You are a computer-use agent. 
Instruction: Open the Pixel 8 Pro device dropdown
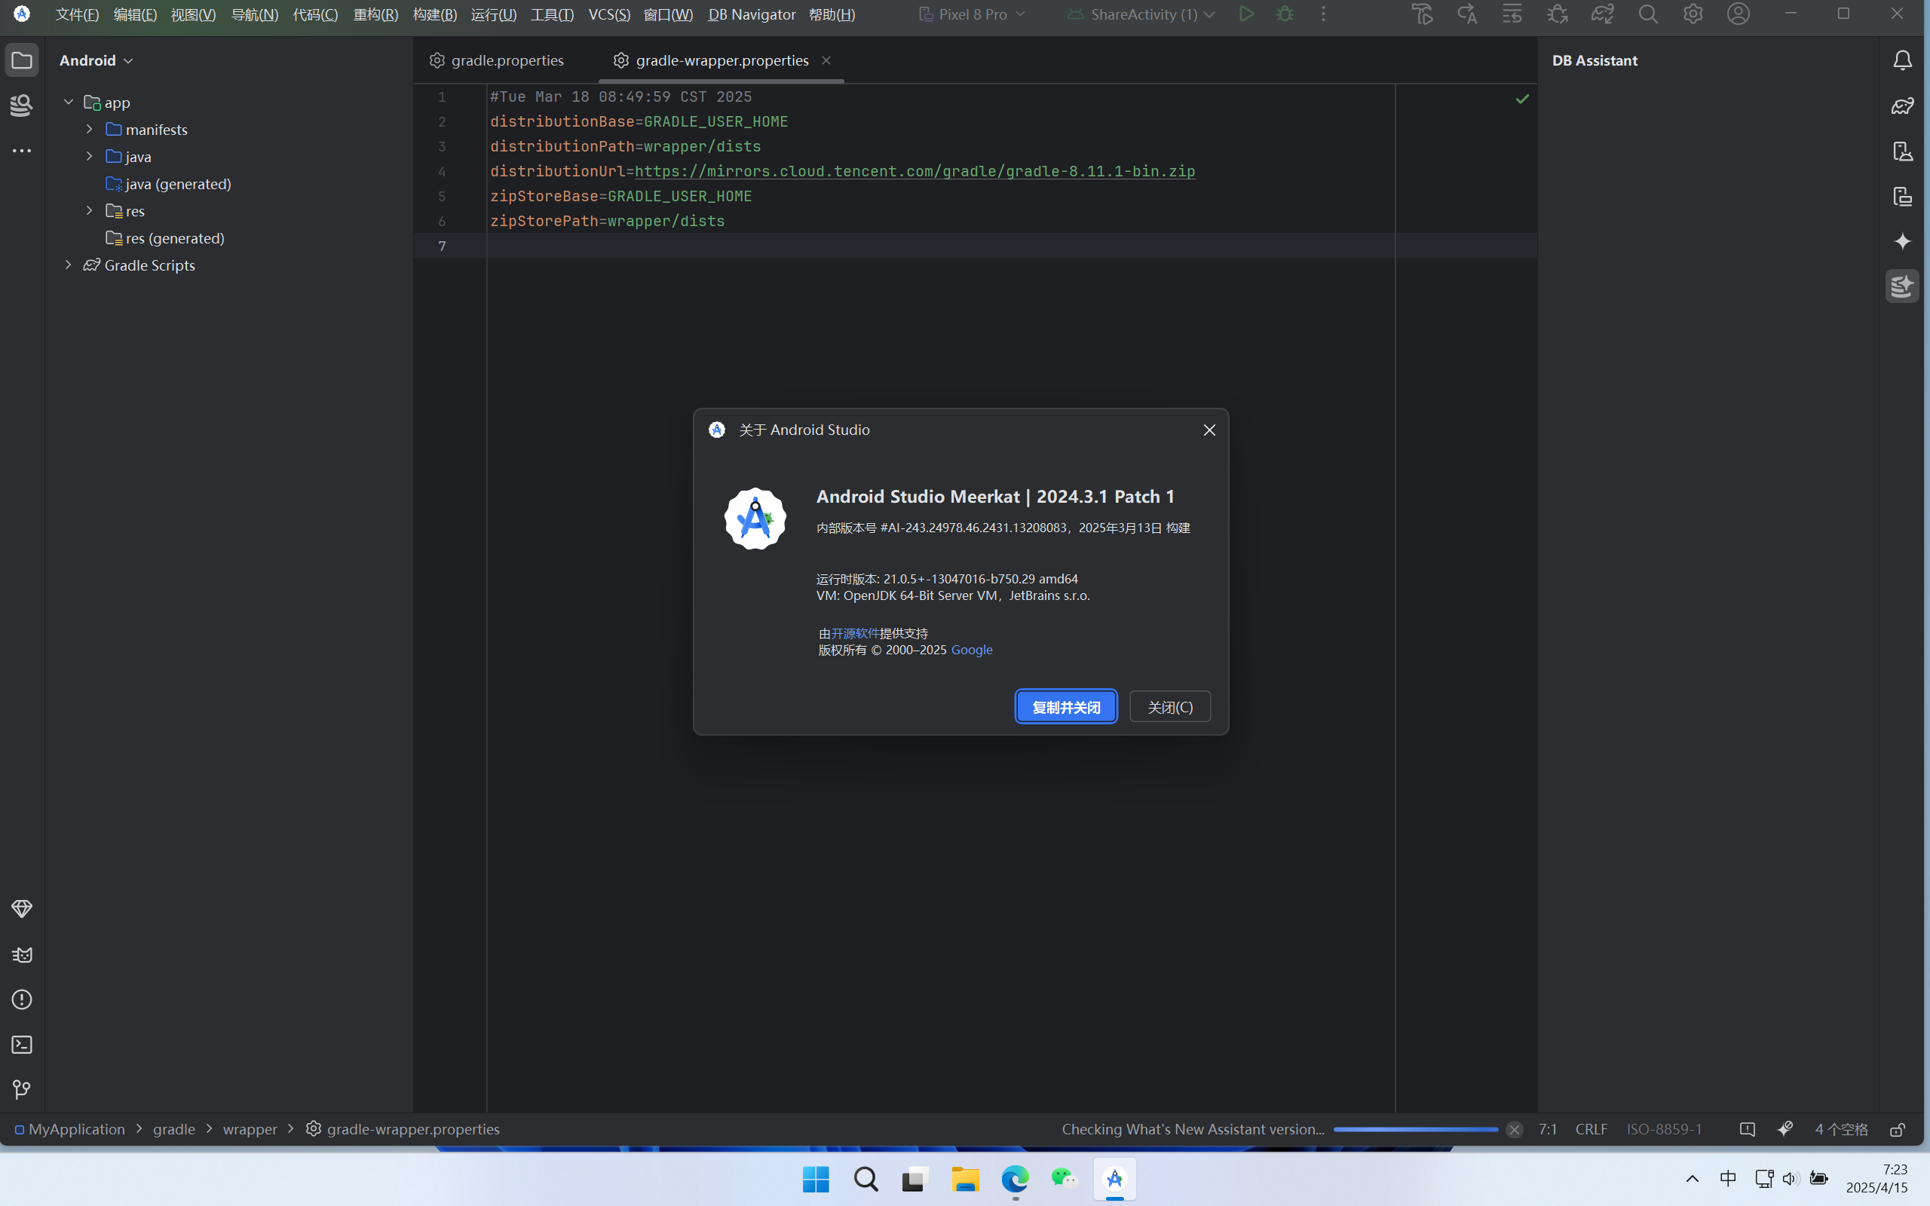[971, 14]
